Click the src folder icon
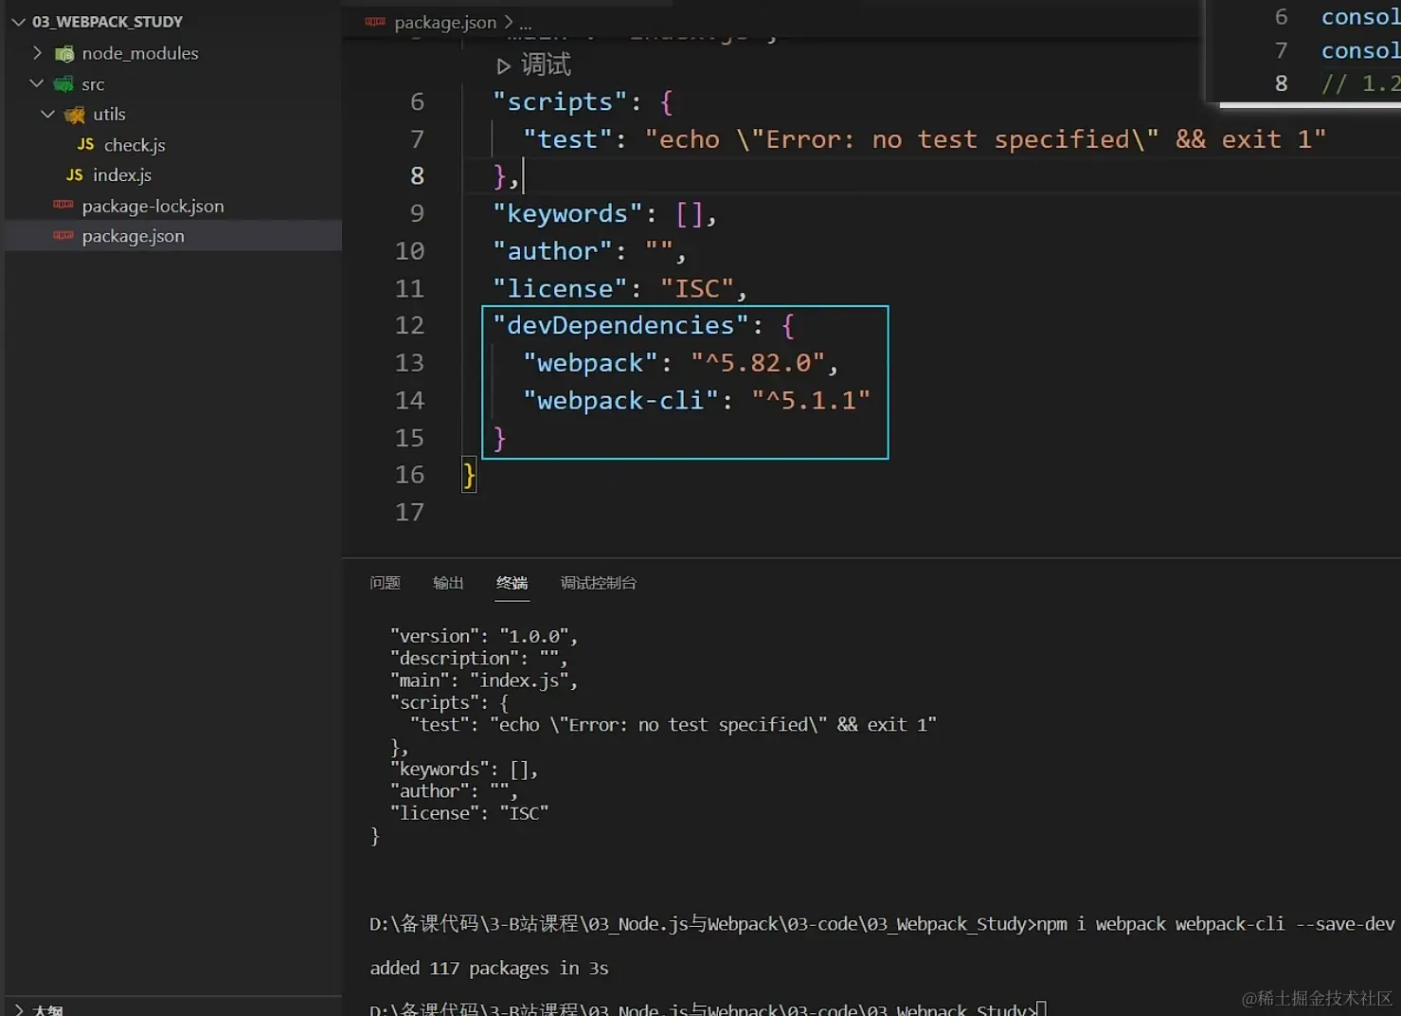The width and height of the screenshot is (1401, 1016). [63, 84]
